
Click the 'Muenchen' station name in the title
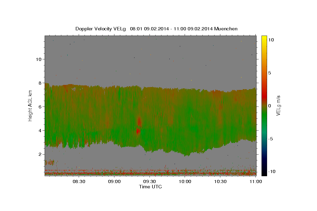226,29
